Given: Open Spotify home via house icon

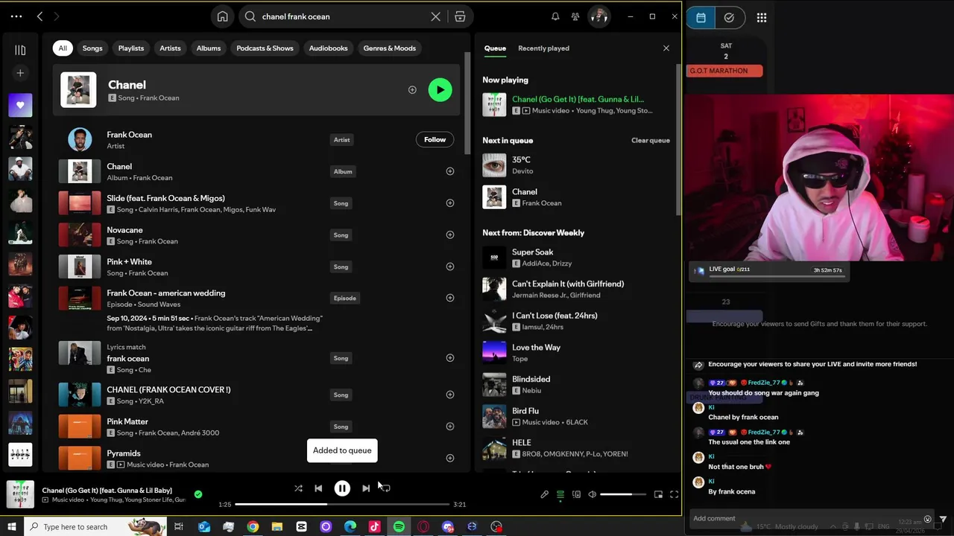Looking at the screenshot, I should click(222, 16).
